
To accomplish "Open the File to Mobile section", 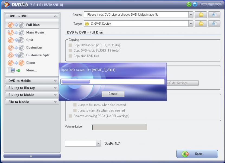I will [32, 102].
